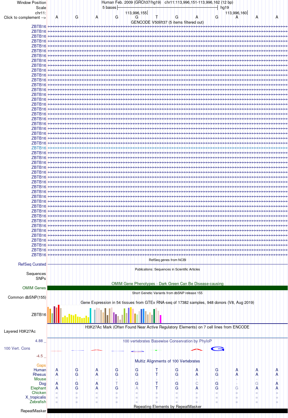Click the Zebrafish alignment row label

(38, 402)
